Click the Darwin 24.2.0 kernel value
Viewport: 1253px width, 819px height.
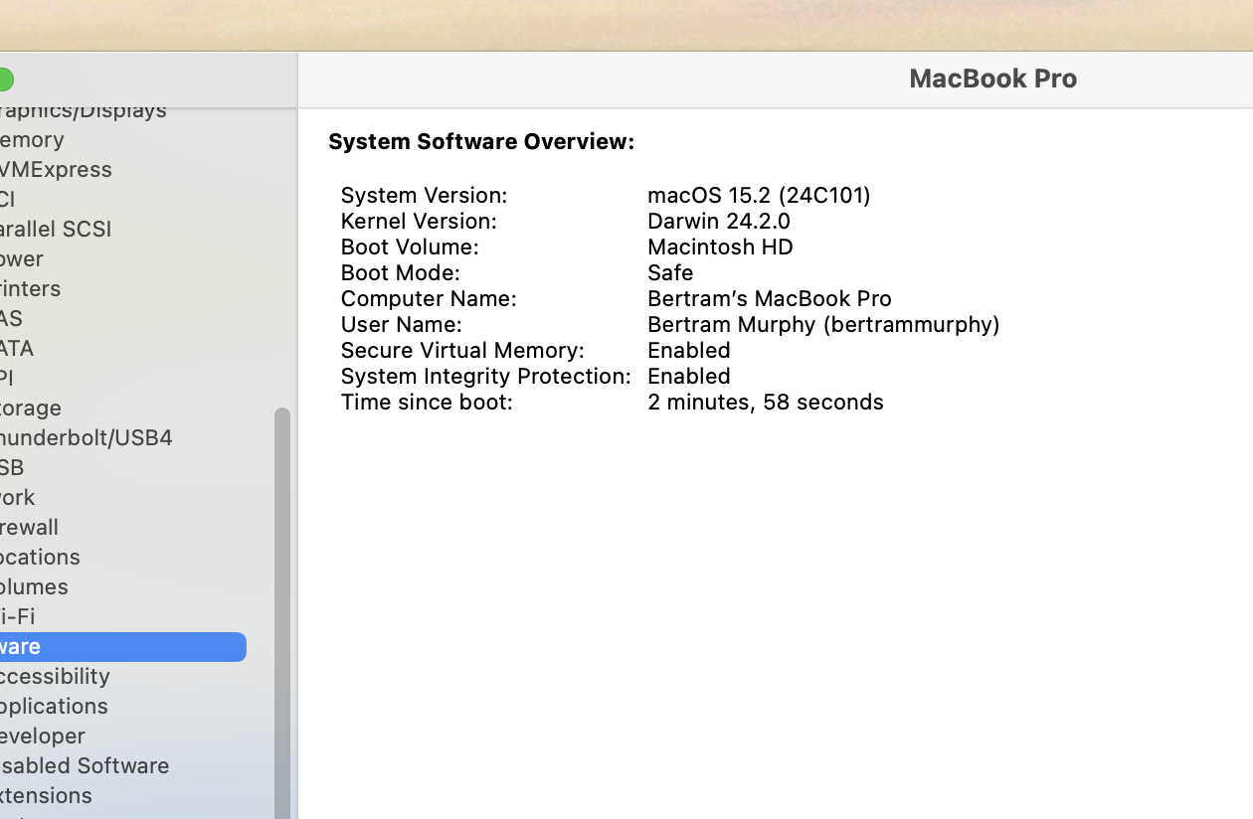(x=719, y=221)
